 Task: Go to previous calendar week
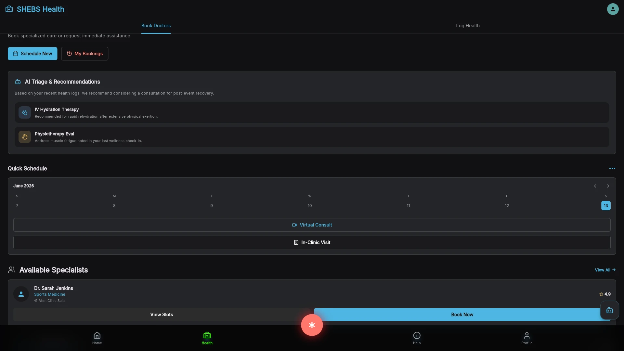pos(595,186)
